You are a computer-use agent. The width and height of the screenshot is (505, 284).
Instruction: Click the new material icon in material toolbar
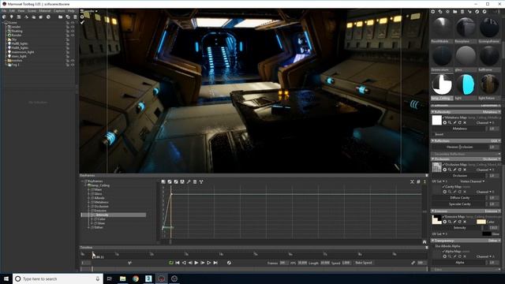433,11
